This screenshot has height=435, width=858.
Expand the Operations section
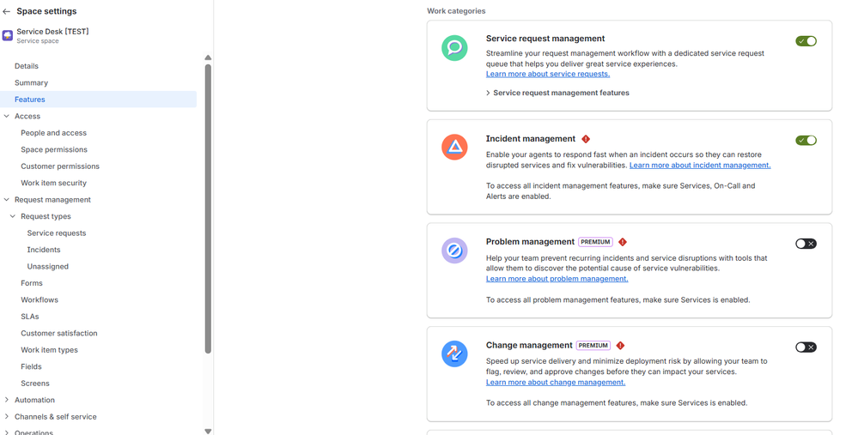[7, 432]
